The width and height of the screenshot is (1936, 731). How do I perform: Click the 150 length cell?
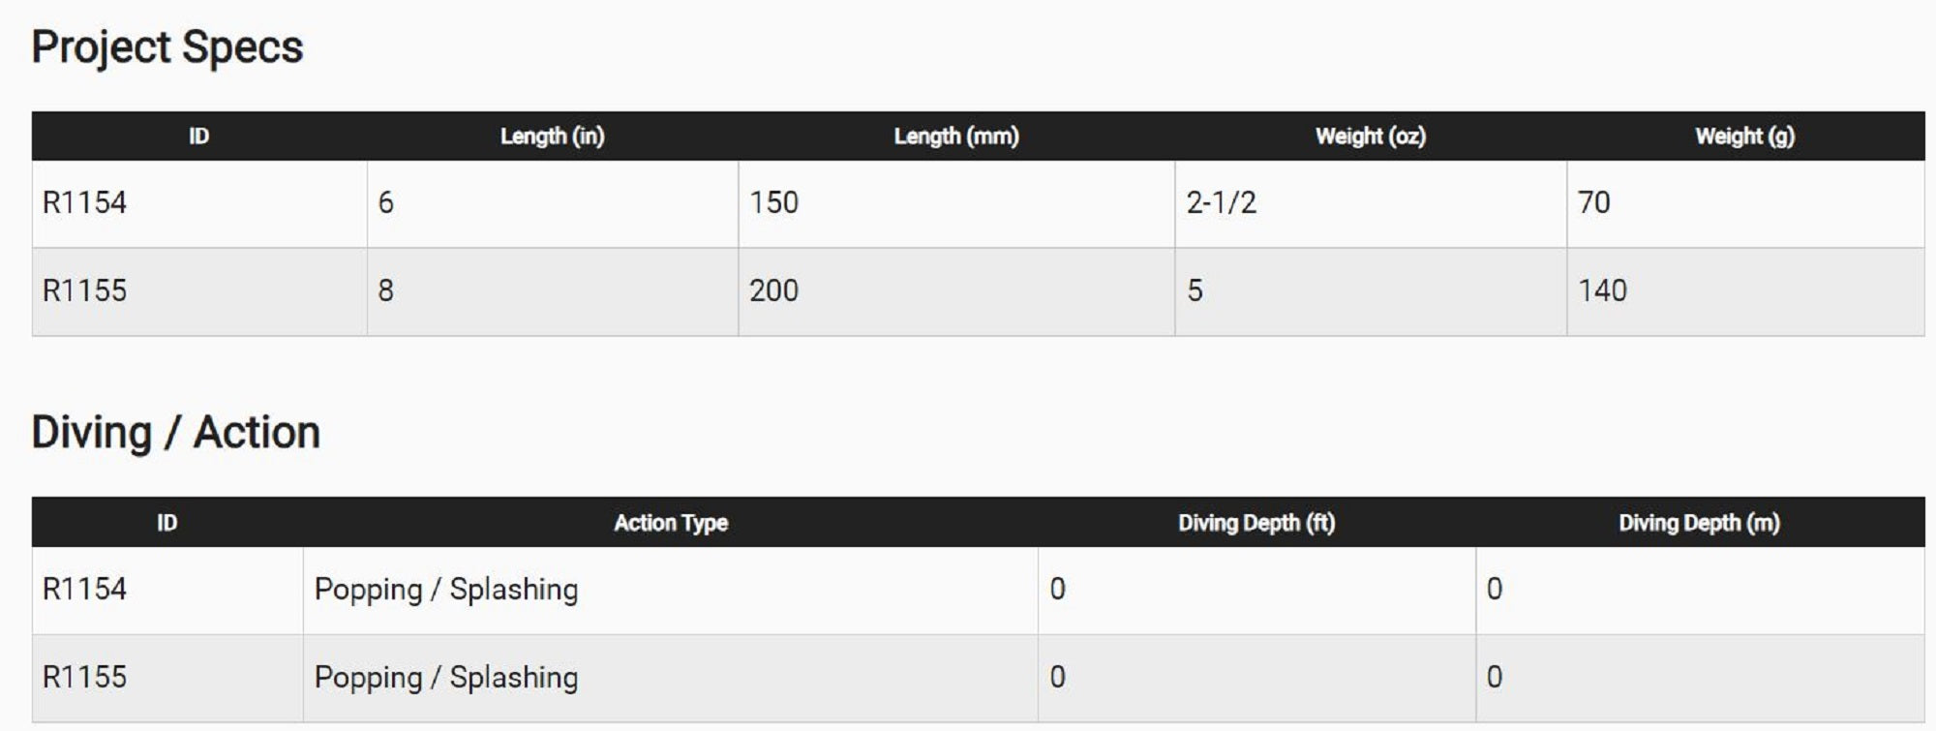tap(773, 202)
